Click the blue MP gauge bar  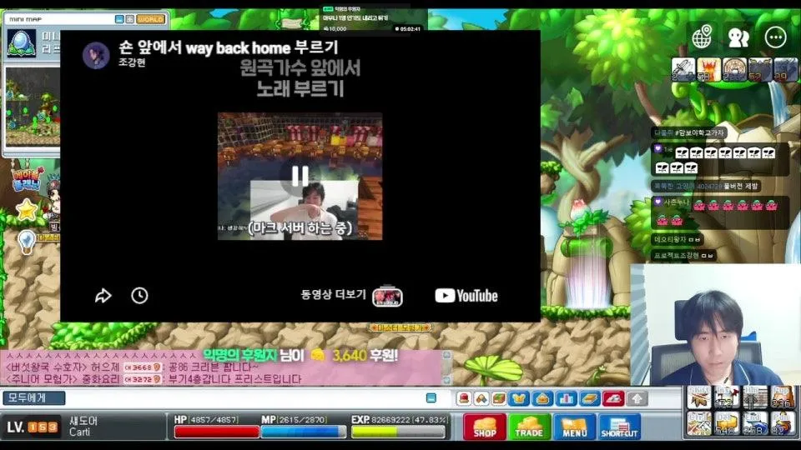coord(304,432)
